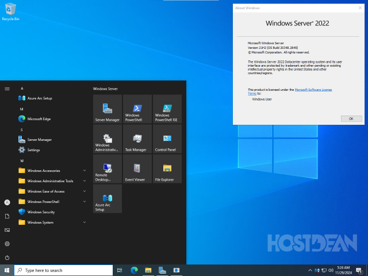The width and height of the screenshot is (368, 276).
Task: Open Pictures from Start sidebar
Action: pos(7,230)
